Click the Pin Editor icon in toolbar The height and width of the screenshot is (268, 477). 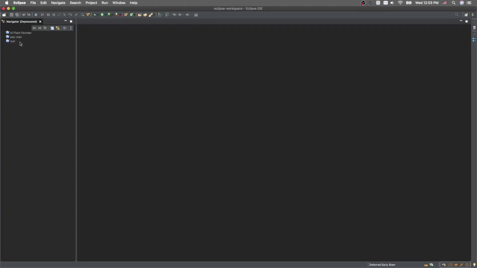click(196, 15)
